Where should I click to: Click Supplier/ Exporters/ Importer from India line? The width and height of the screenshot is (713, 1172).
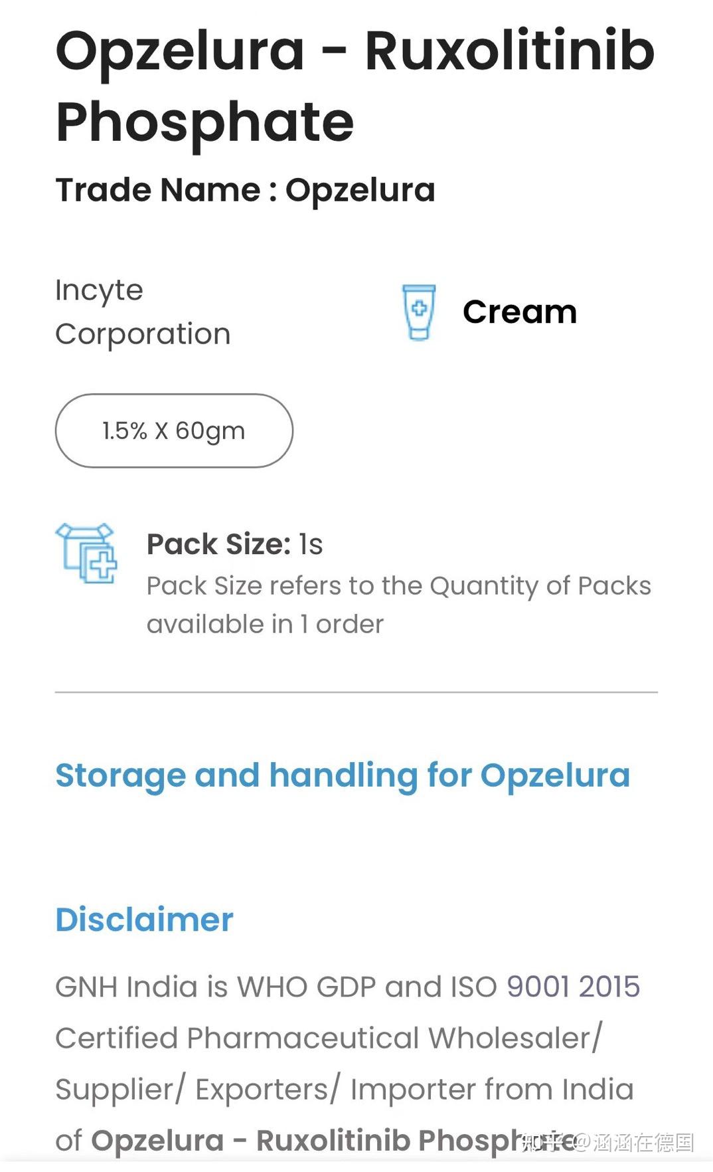(x=345, y=1090)
